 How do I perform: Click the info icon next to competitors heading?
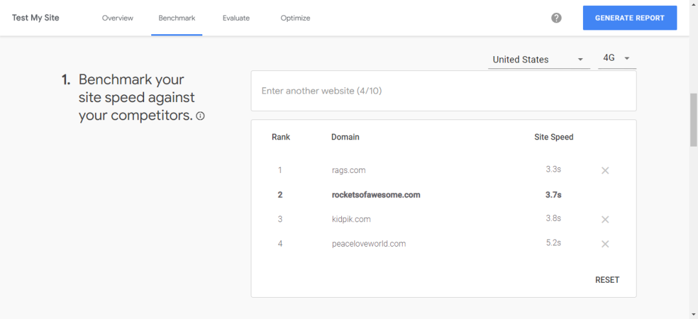tap(200, 116)
